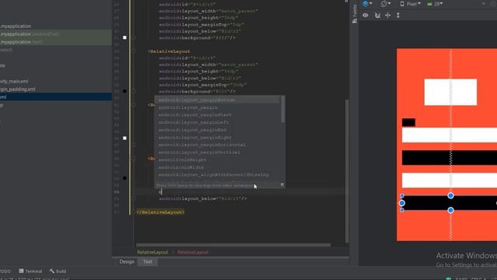Click the editor horizontal scrollbar
Image resolution: width=497 pixels, height=280 pixels.
(x=233, y=245)
